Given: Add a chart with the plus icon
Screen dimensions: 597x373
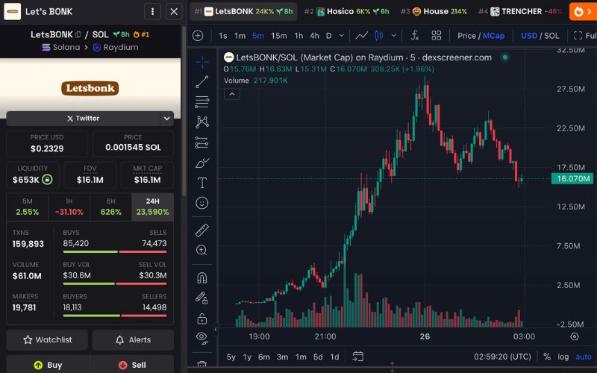Looking at the screenshot, I should [198, 36].
